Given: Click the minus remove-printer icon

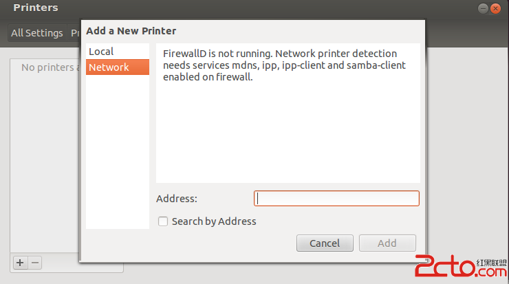Looking at the screenshot, I should click(35, 263).
